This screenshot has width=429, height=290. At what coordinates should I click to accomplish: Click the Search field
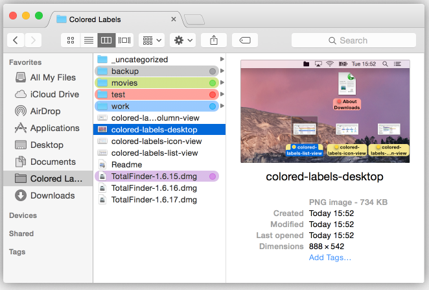tap(354, 40)
